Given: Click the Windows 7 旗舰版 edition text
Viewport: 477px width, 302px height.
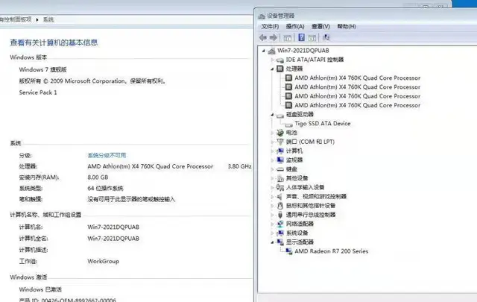Looking at the screenshot, I should coord(43,69).
